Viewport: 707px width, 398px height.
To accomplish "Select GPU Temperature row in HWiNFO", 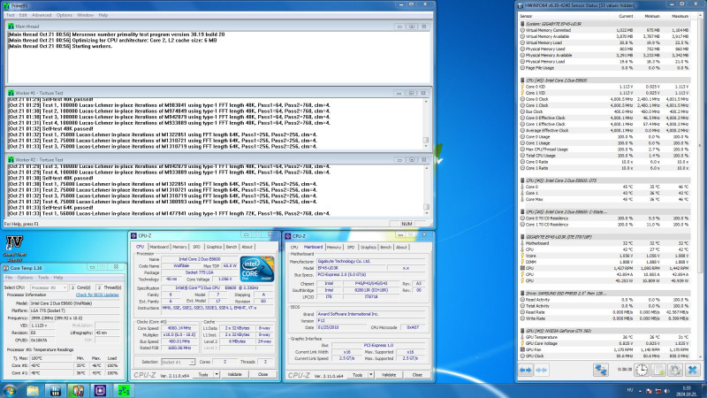I will tap(604, 337).
